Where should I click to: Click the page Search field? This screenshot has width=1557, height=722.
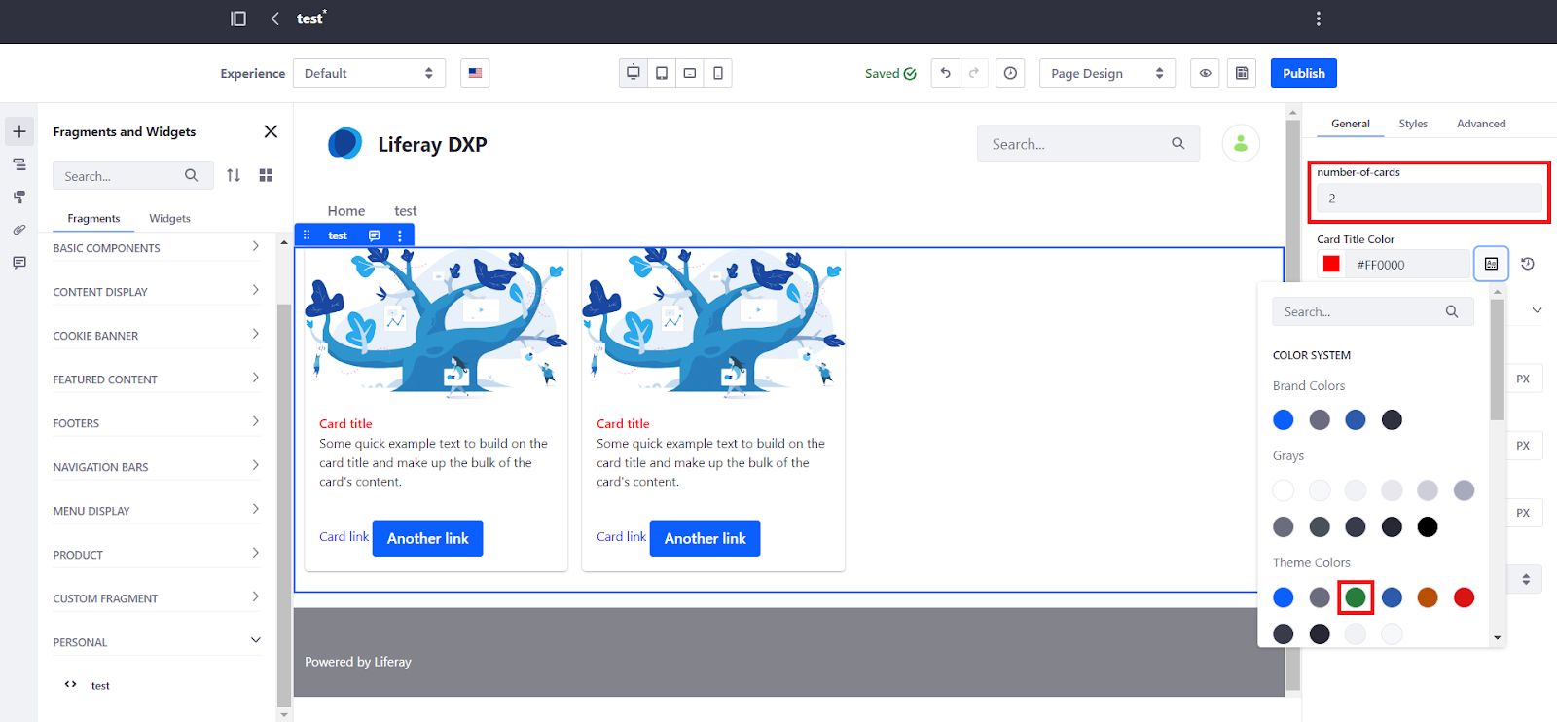[x=1088, y=144]
